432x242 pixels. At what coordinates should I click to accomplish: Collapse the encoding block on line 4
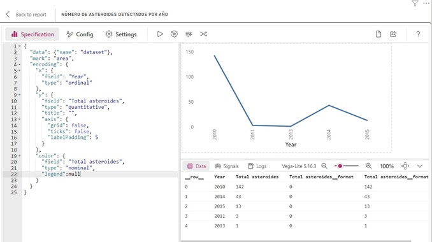coord(19,64)
